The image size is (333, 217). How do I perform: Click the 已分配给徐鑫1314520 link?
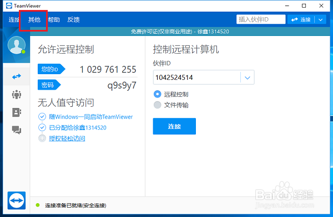click(x=78, y=127)
